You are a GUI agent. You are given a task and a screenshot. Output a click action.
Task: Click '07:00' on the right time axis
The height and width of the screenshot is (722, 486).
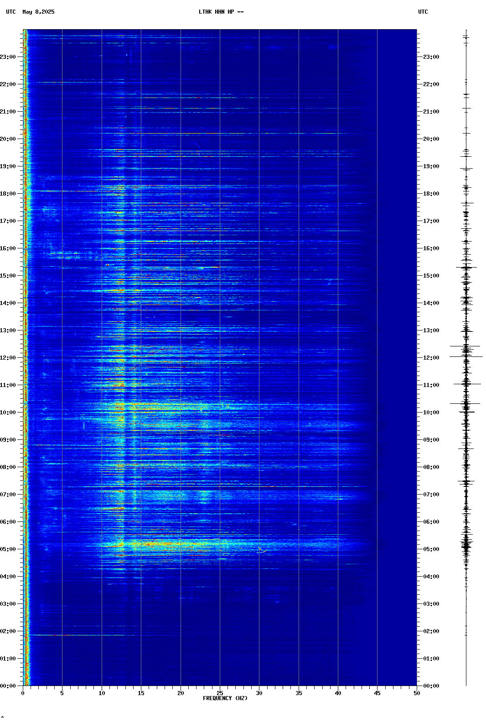pos(431,495)
